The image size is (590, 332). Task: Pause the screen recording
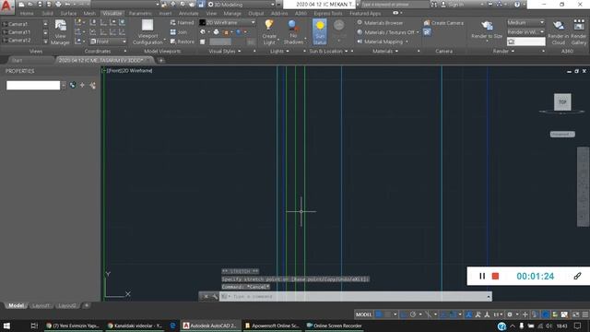[482, 276]
